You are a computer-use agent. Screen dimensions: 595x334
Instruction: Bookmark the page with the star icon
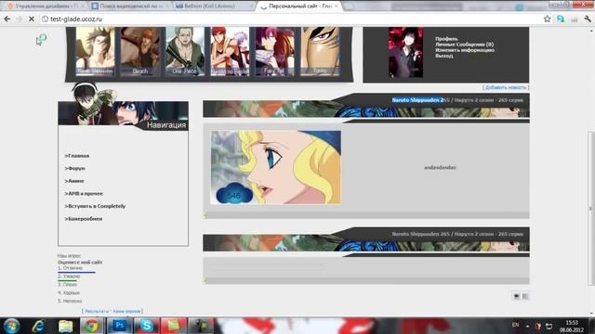(547, 19)
